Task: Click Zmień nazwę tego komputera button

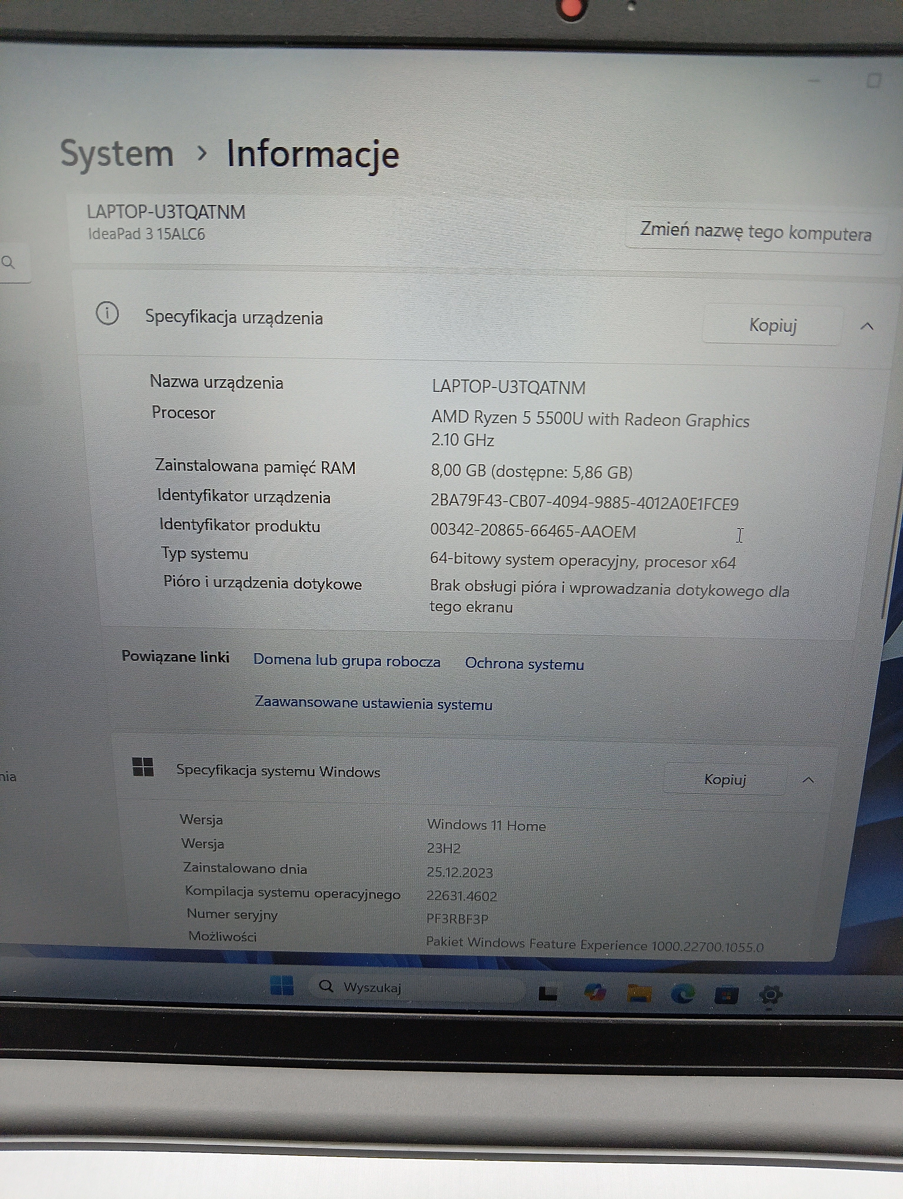Action: click(x=755, y=232)
